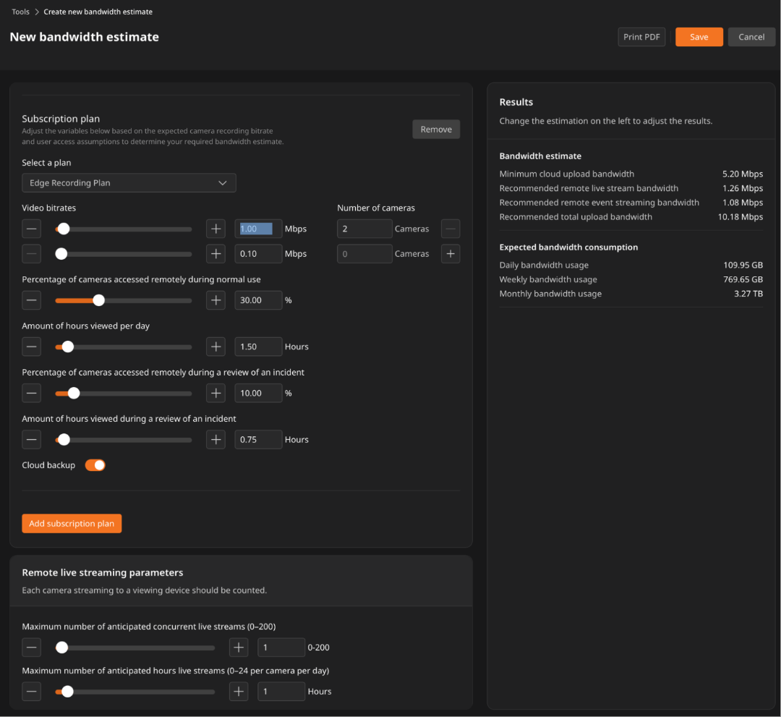The height and width of the screenshot is (717, 781).
Task: Increase maximum concurrent live streams
Action: coord(239,648)
